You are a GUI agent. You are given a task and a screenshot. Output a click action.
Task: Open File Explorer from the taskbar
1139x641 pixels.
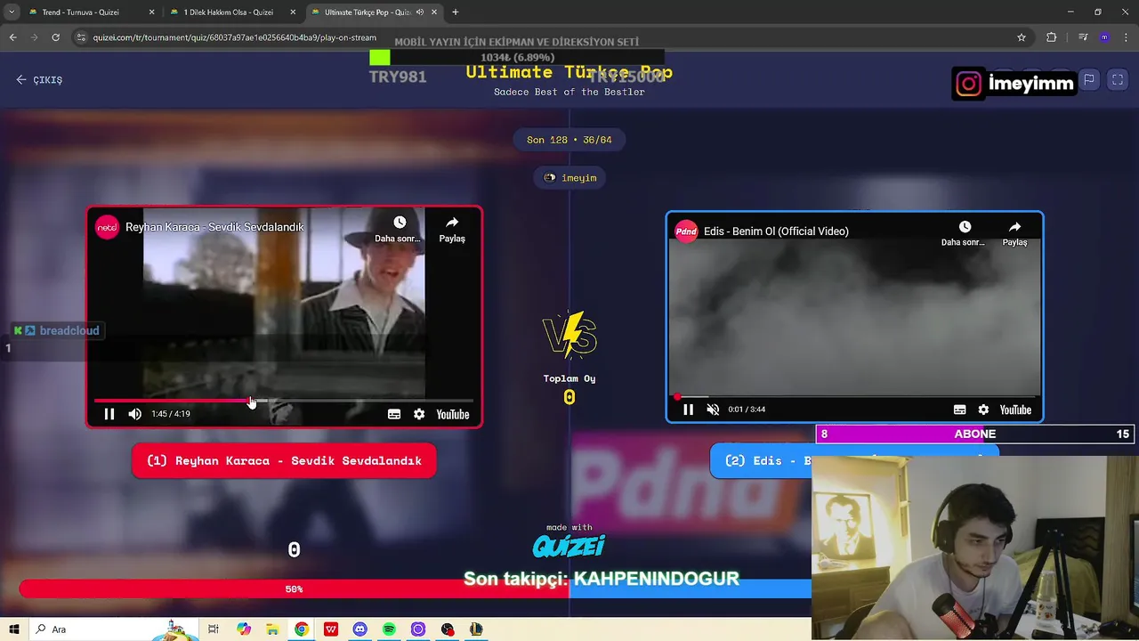click(x=272, y=629)
